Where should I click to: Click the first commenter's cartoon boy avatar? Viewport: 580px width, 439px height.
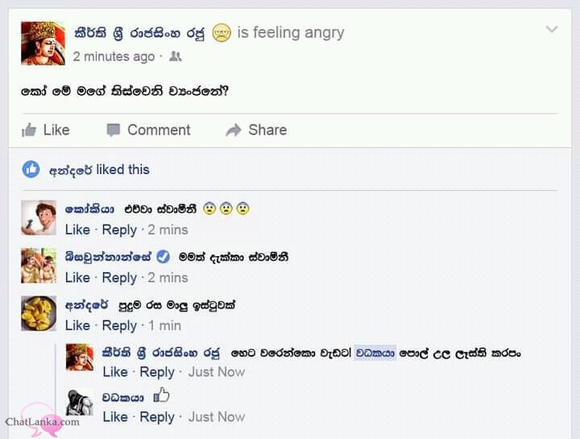39,217
